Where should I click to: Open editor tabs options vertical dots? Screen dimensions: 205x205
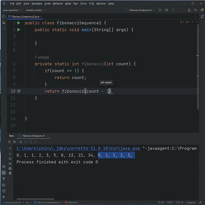(195, 16)
